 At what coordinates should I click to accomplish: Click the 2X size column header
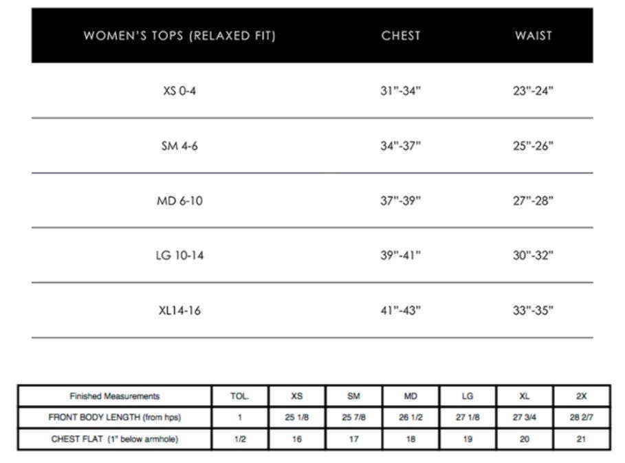582,396
